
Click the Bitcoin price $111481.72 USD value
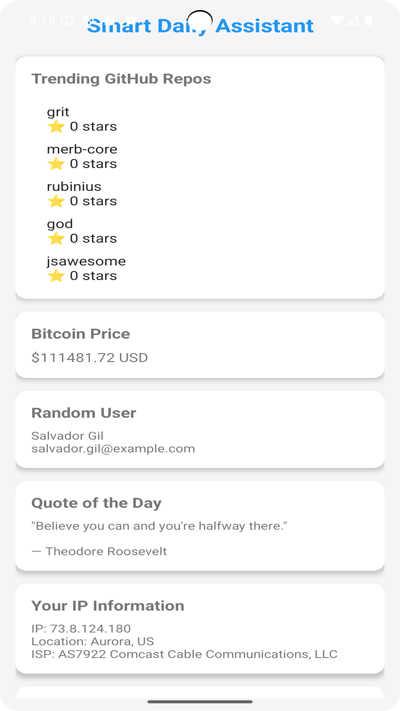pos(90,358)
